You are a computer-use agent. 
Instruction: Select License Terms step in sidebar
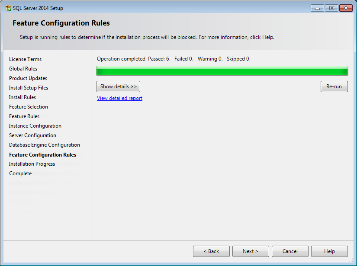(x=25, y=59)
